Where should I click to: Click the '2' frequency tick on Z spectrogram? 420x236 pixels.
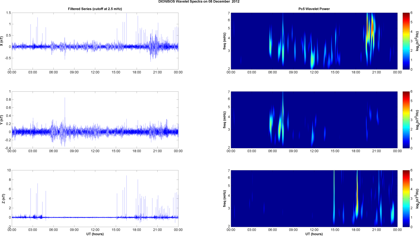click(229, 226)
